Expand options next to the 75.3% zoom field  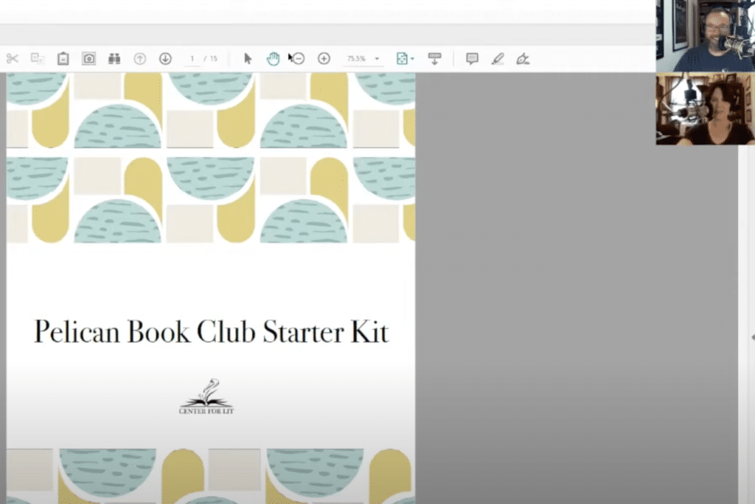pos(377,58)
